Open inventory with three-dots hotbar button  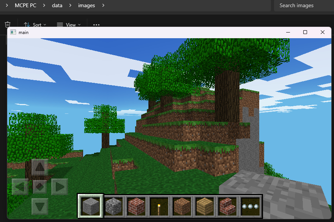coord(250,206)
